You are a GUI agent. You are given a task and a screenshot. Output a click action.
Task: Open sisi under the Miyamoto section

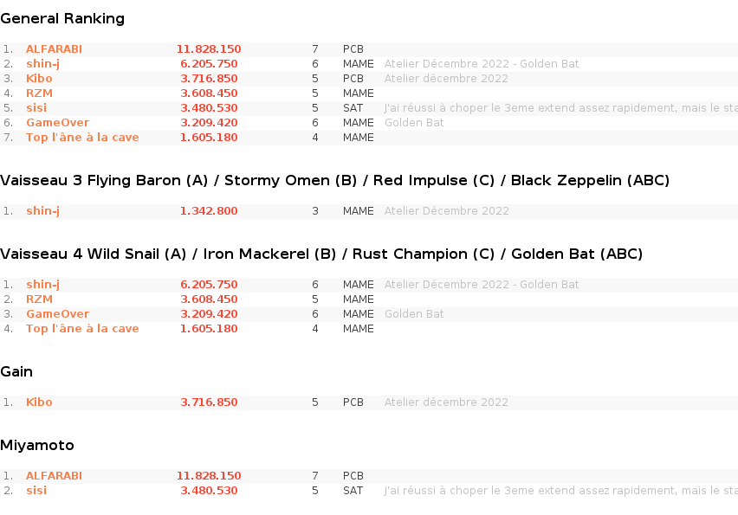(x=36, y=491)
